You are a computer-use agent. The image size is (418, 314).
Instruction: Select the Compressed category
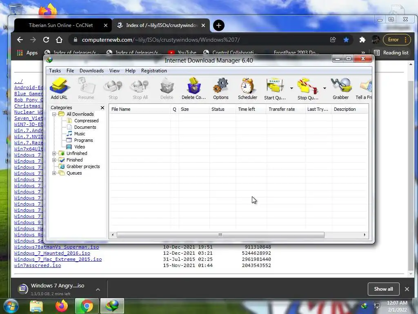coord(86,121)
